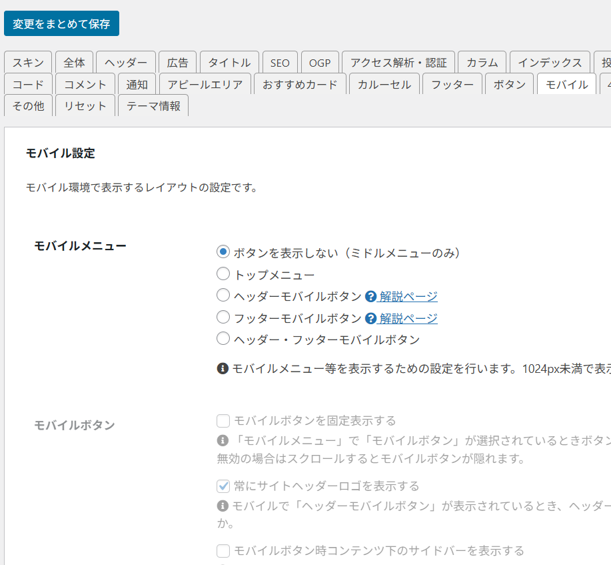Switch to the アクセス解析・認証 tab
Image resolution: width=611 pixels, height=565 pixels.
click(x=398, y=63)
